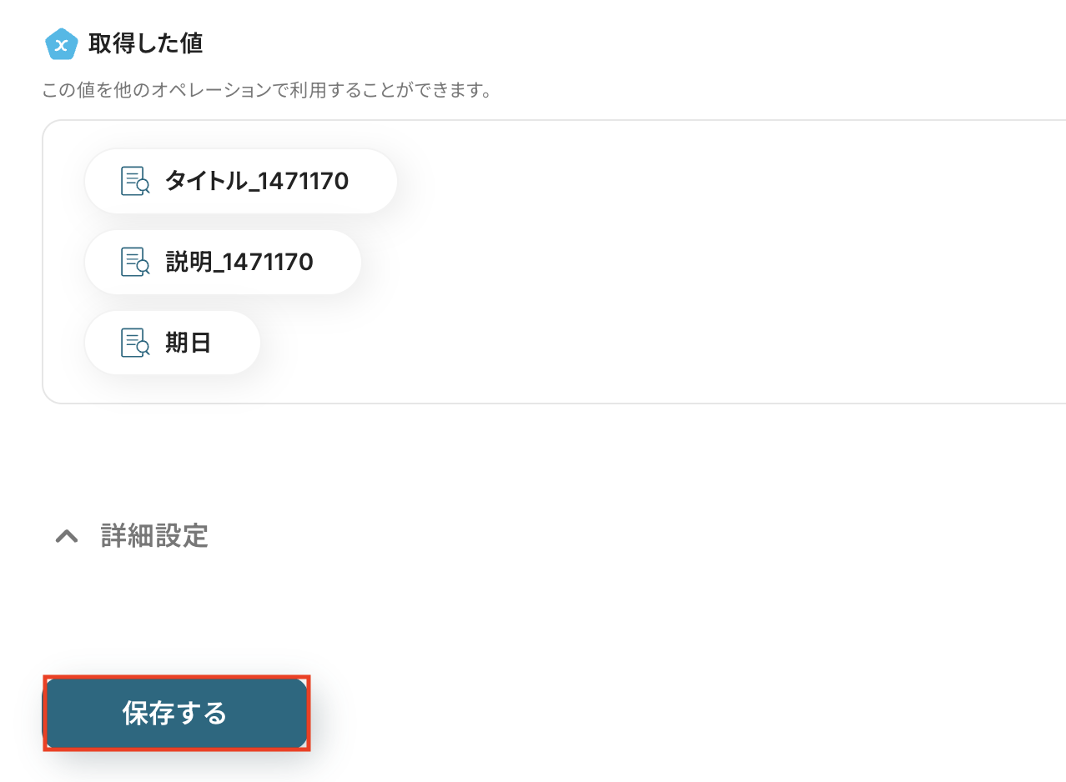Select the 説明_1471170 value chip label
1066x782 pixels.
239,262
